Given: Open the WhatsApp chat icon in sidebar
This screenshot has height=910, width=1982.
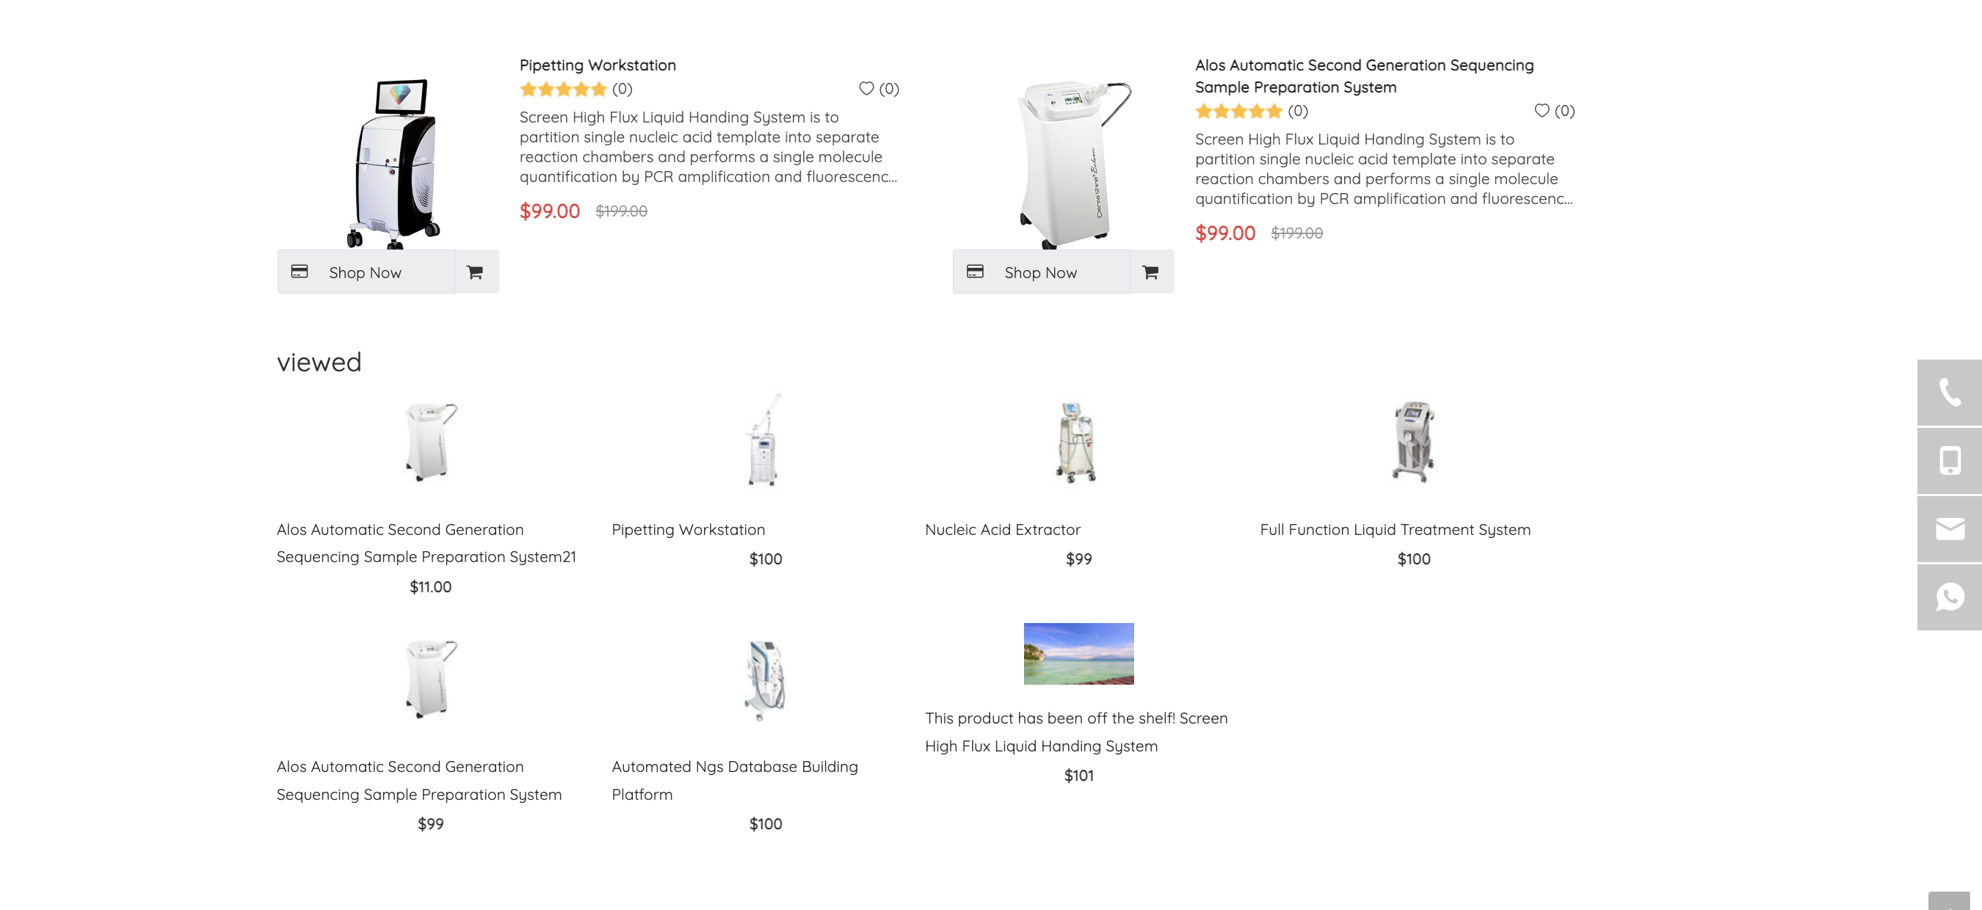Looking at the screenshot, I should pyautogui.click(x=1948, y=597).
